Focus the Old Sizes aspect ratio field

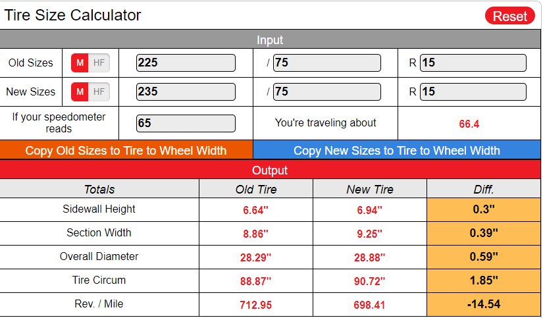click(x=327, y=63)
